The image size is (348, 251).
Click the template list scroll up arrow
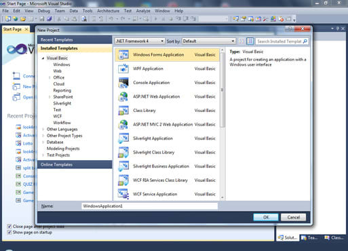(x=222, y=50)
